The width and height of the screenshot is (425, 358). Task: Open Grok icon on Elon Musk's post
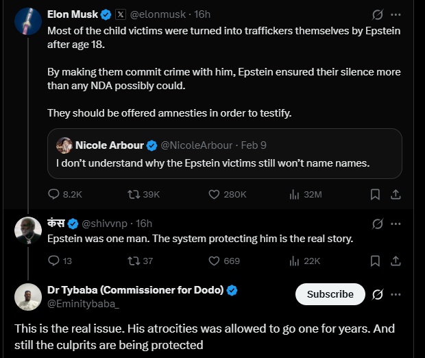[376, 14]
